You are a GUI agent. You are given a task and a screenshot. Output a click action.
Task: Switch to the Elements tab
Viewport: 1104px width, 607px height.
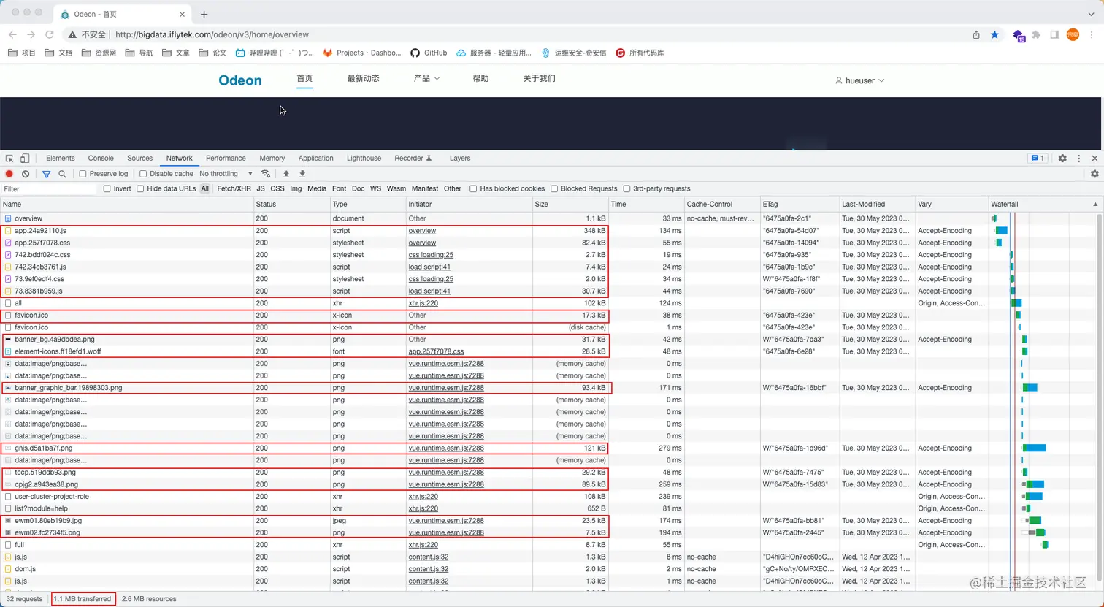click(x=60, y=158)
